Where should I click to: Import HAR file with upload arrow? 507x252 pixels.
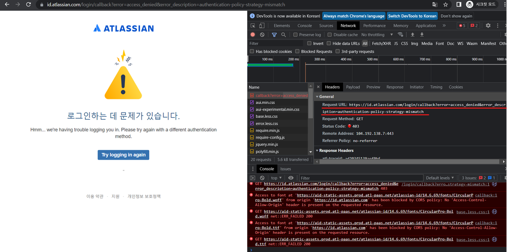(413, 34)
